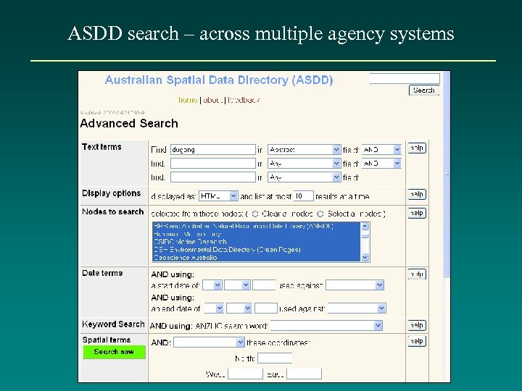The width and height of the screenshot is (522, 391).
Task: Open the home link
Action: point(188,100)
